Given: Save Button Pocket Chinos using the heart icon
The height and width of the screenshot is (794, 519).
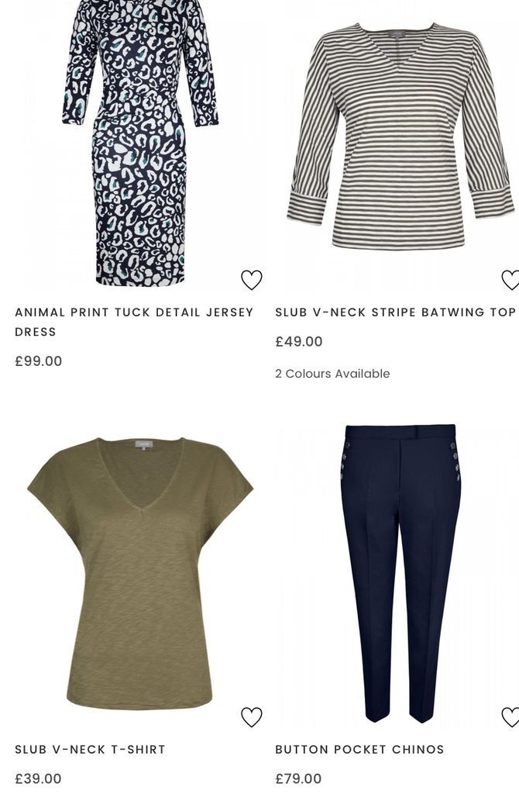Looking at the screenshot, I should point(510,716).
